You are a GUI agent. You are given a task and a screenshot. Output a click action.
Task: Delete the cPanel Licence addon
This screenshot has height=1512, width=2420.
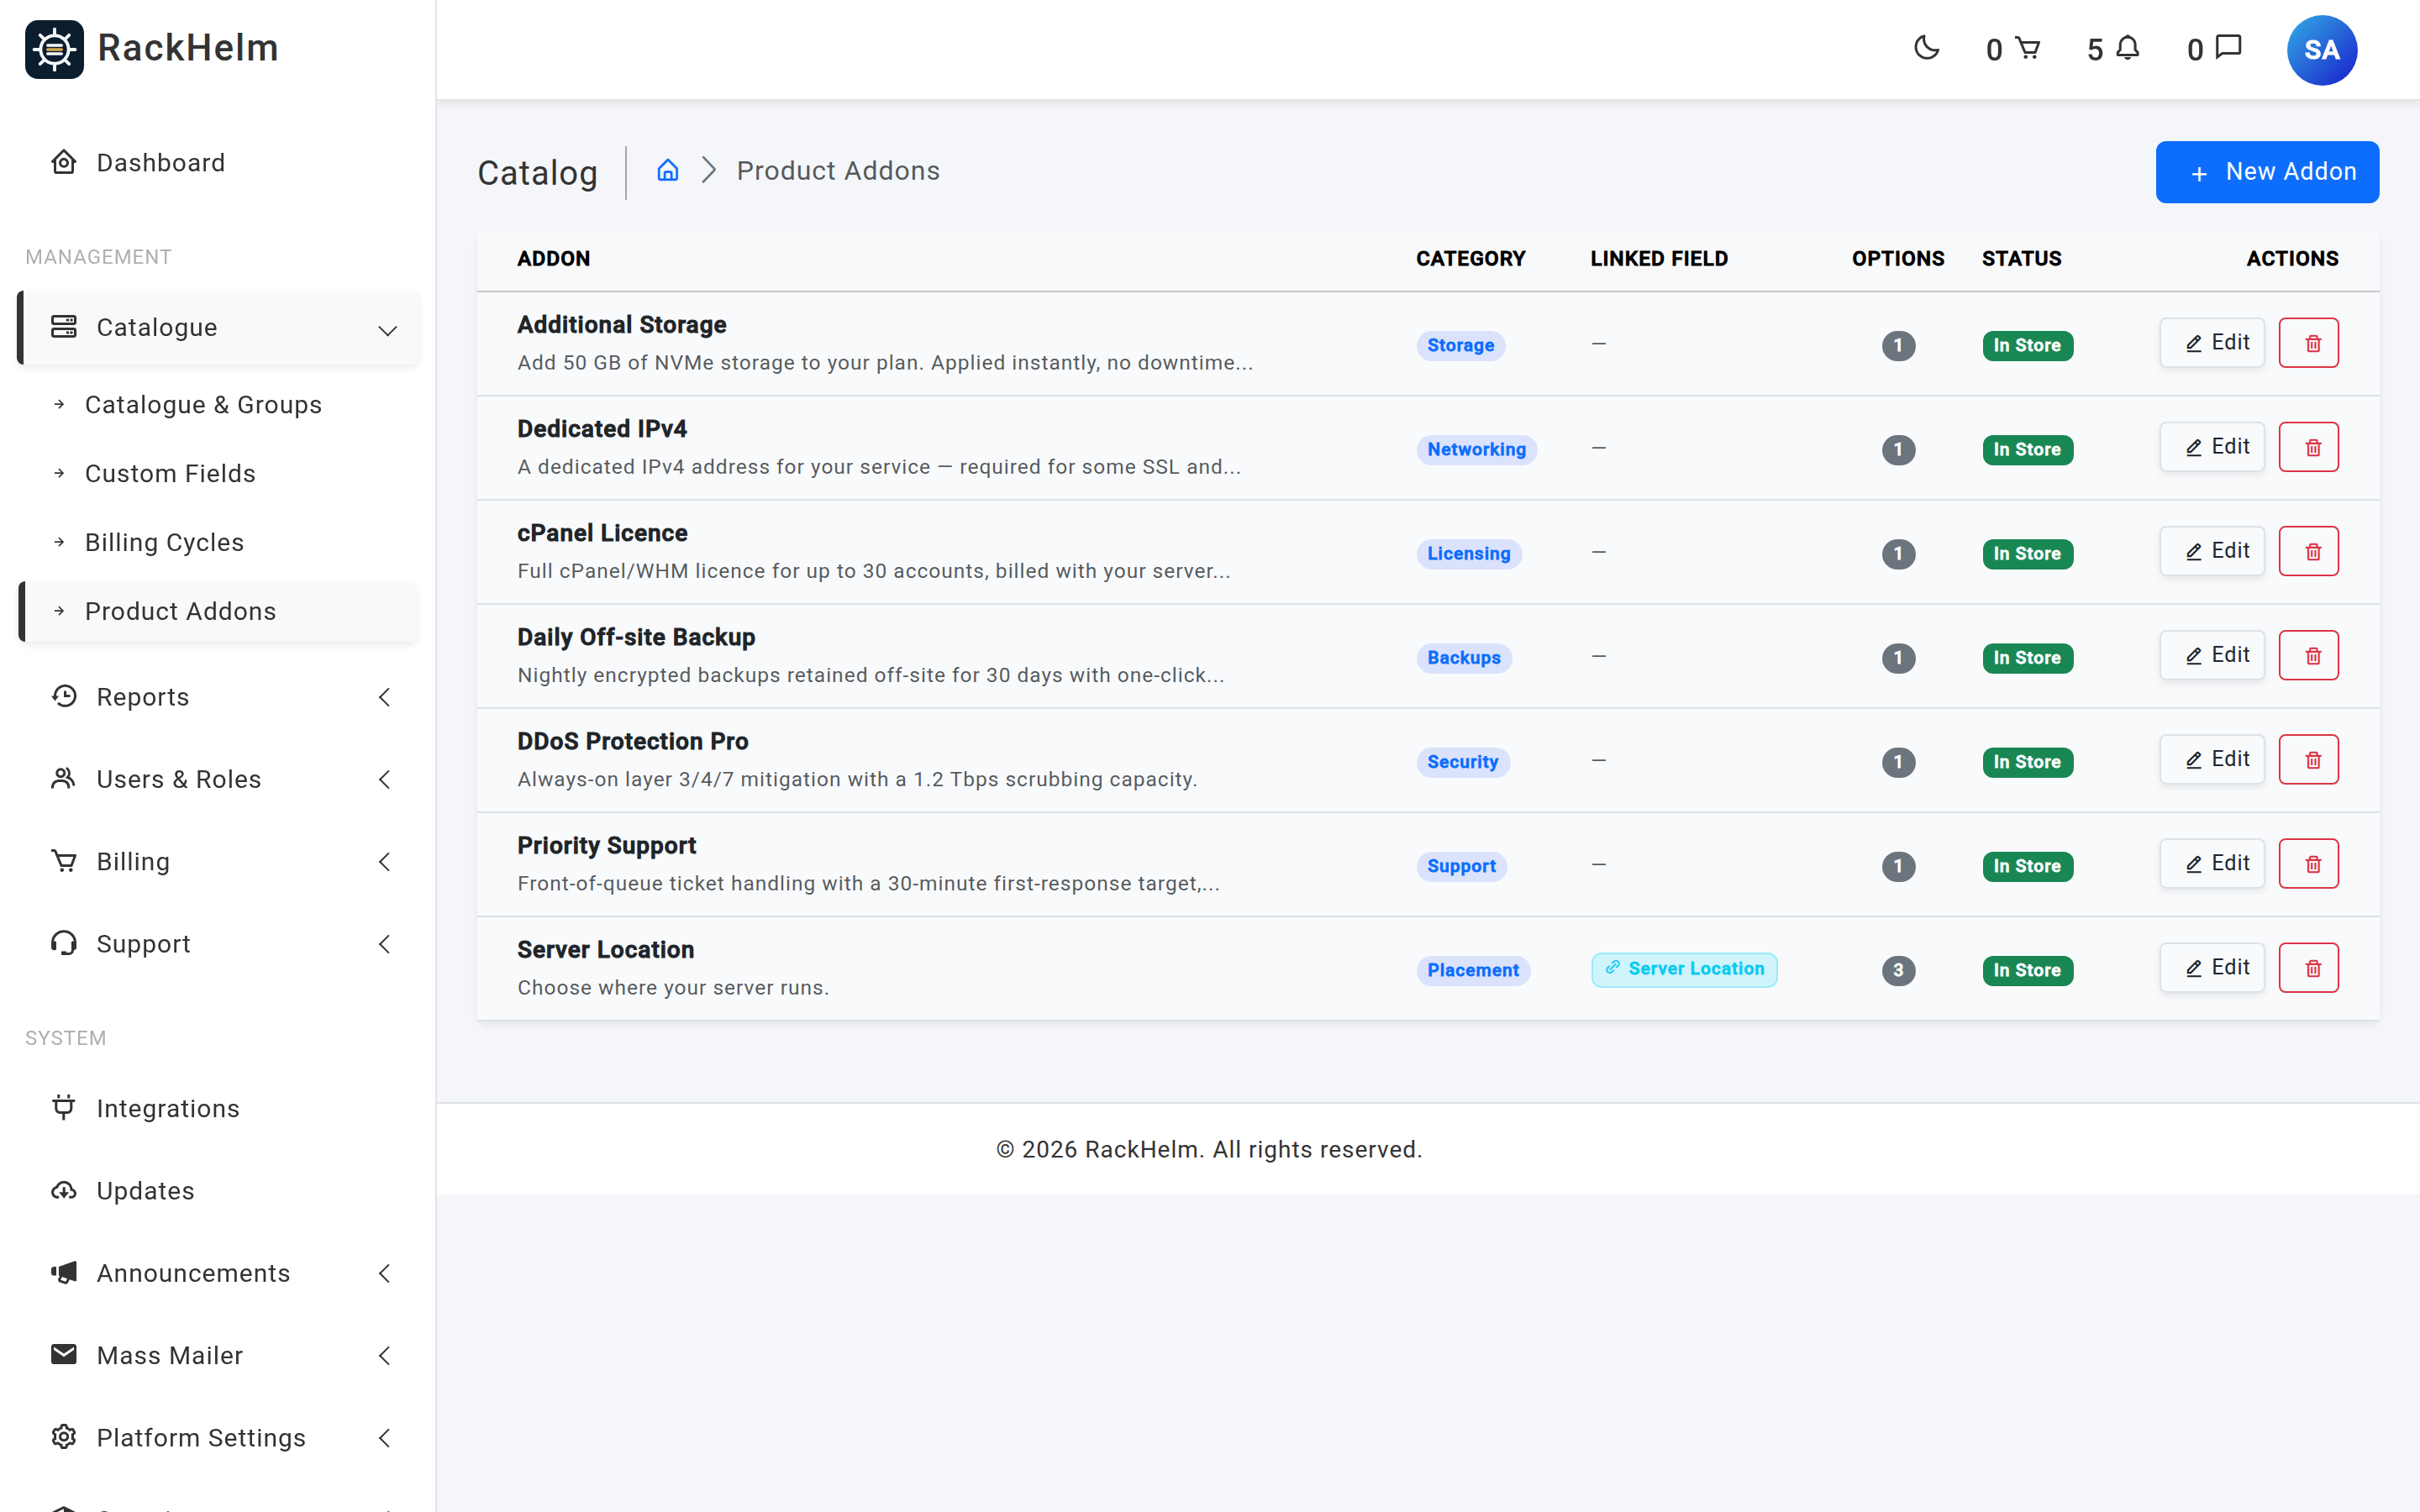(2308, 551)
